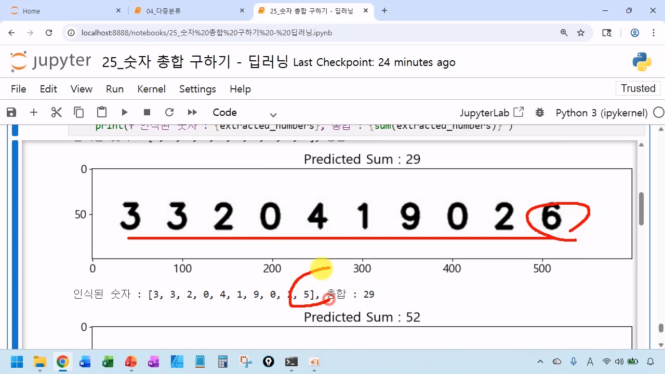
Task: View site information icon in address bar
Action: coord(72,33)
